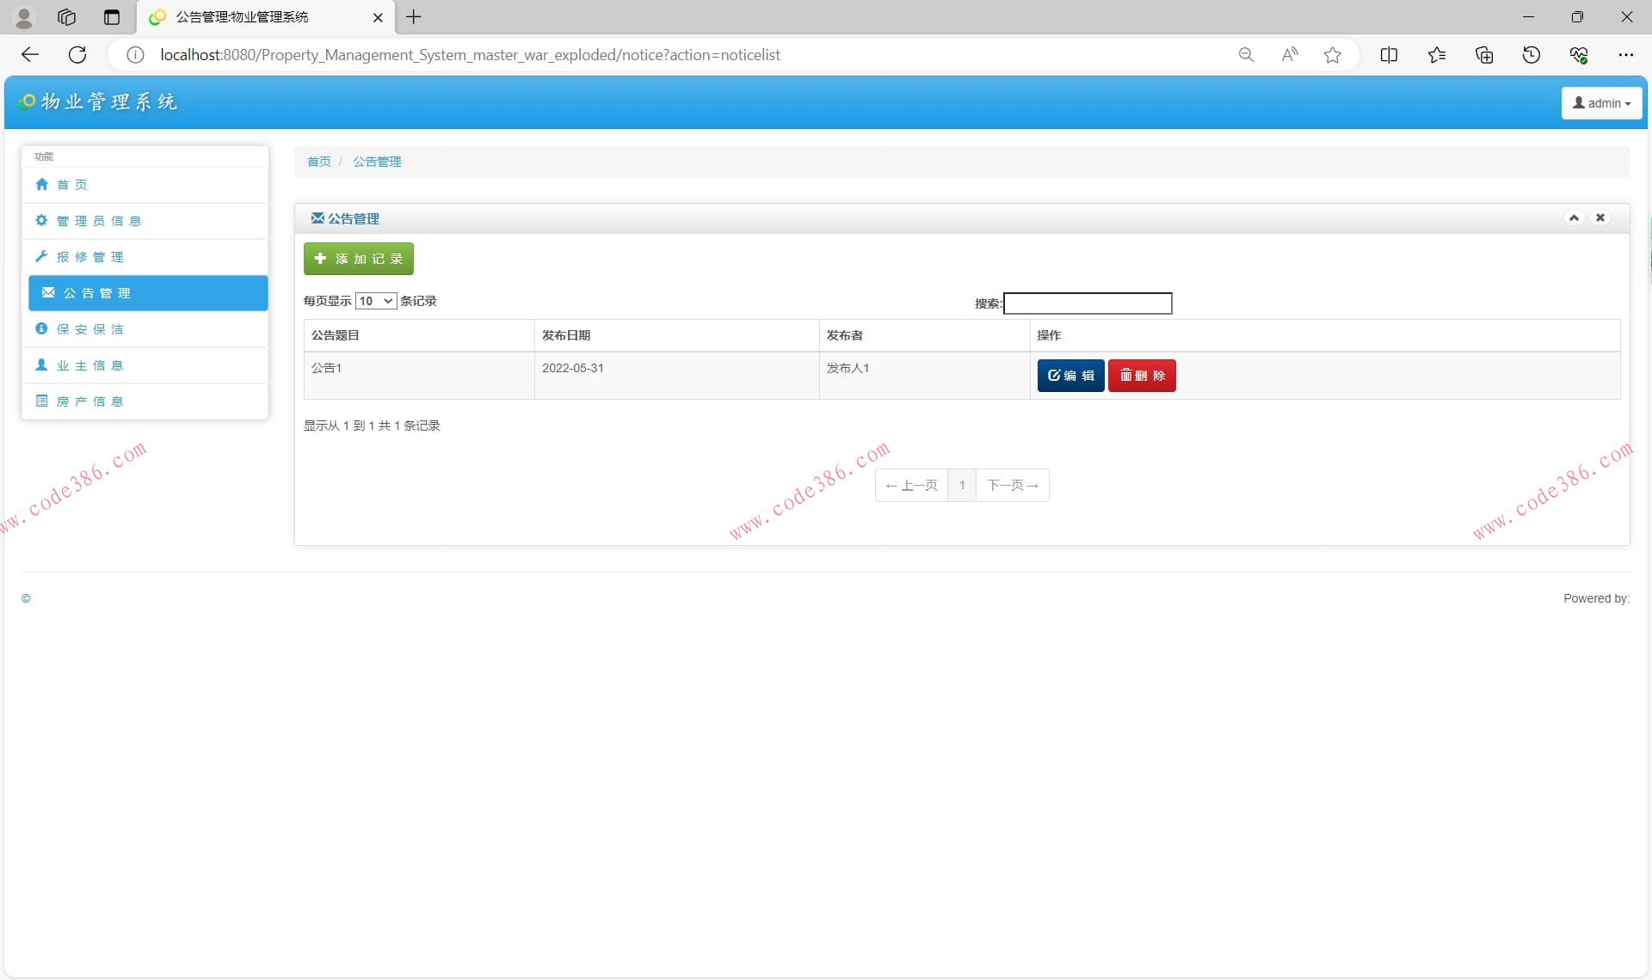Image resolution: width=1652 pixels, height=980 pixels.
Task: Close the 公告管理 panel with the X icon
Action: pos(1600,217)
